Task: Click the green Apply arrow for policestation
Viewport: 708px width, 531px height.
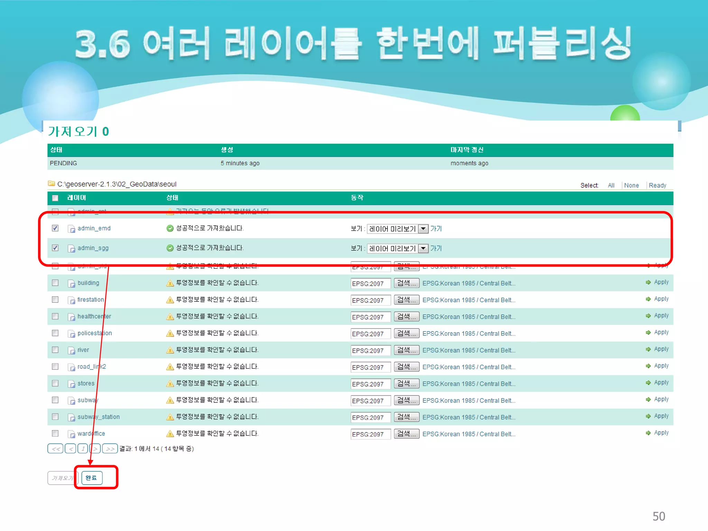Action: point(648,333)
